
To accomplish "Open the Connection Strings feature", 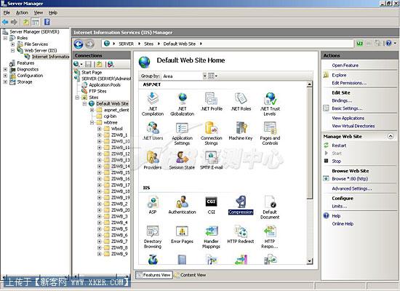I will pos(212,134).
